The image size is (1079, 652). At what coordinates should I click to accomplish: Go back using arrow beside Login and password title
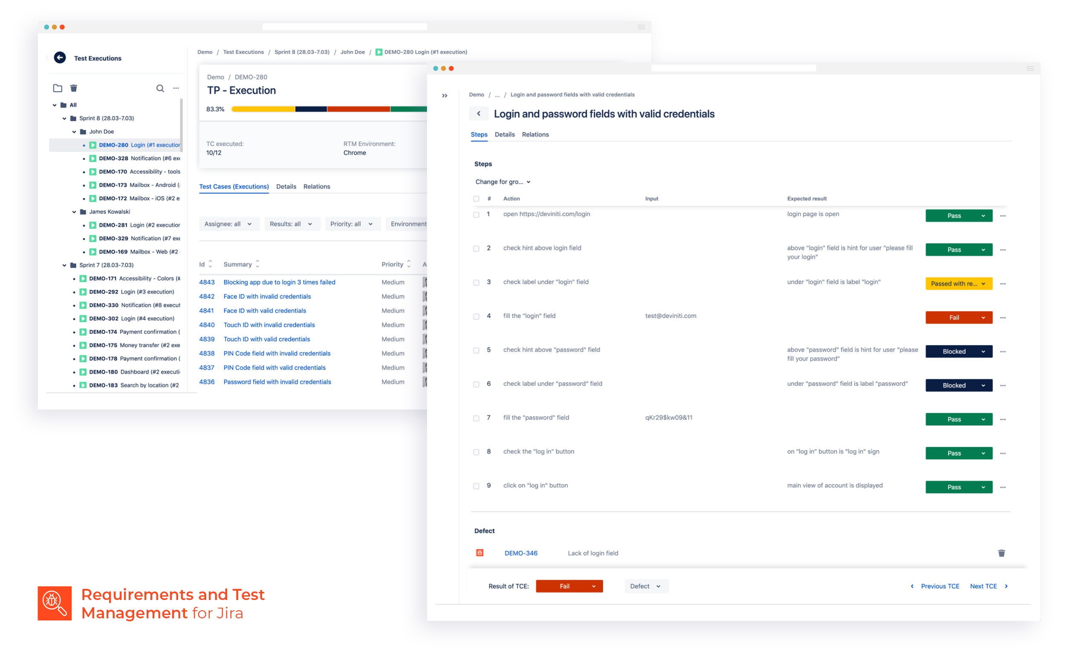pyautogui.click(x=479, y=114)
